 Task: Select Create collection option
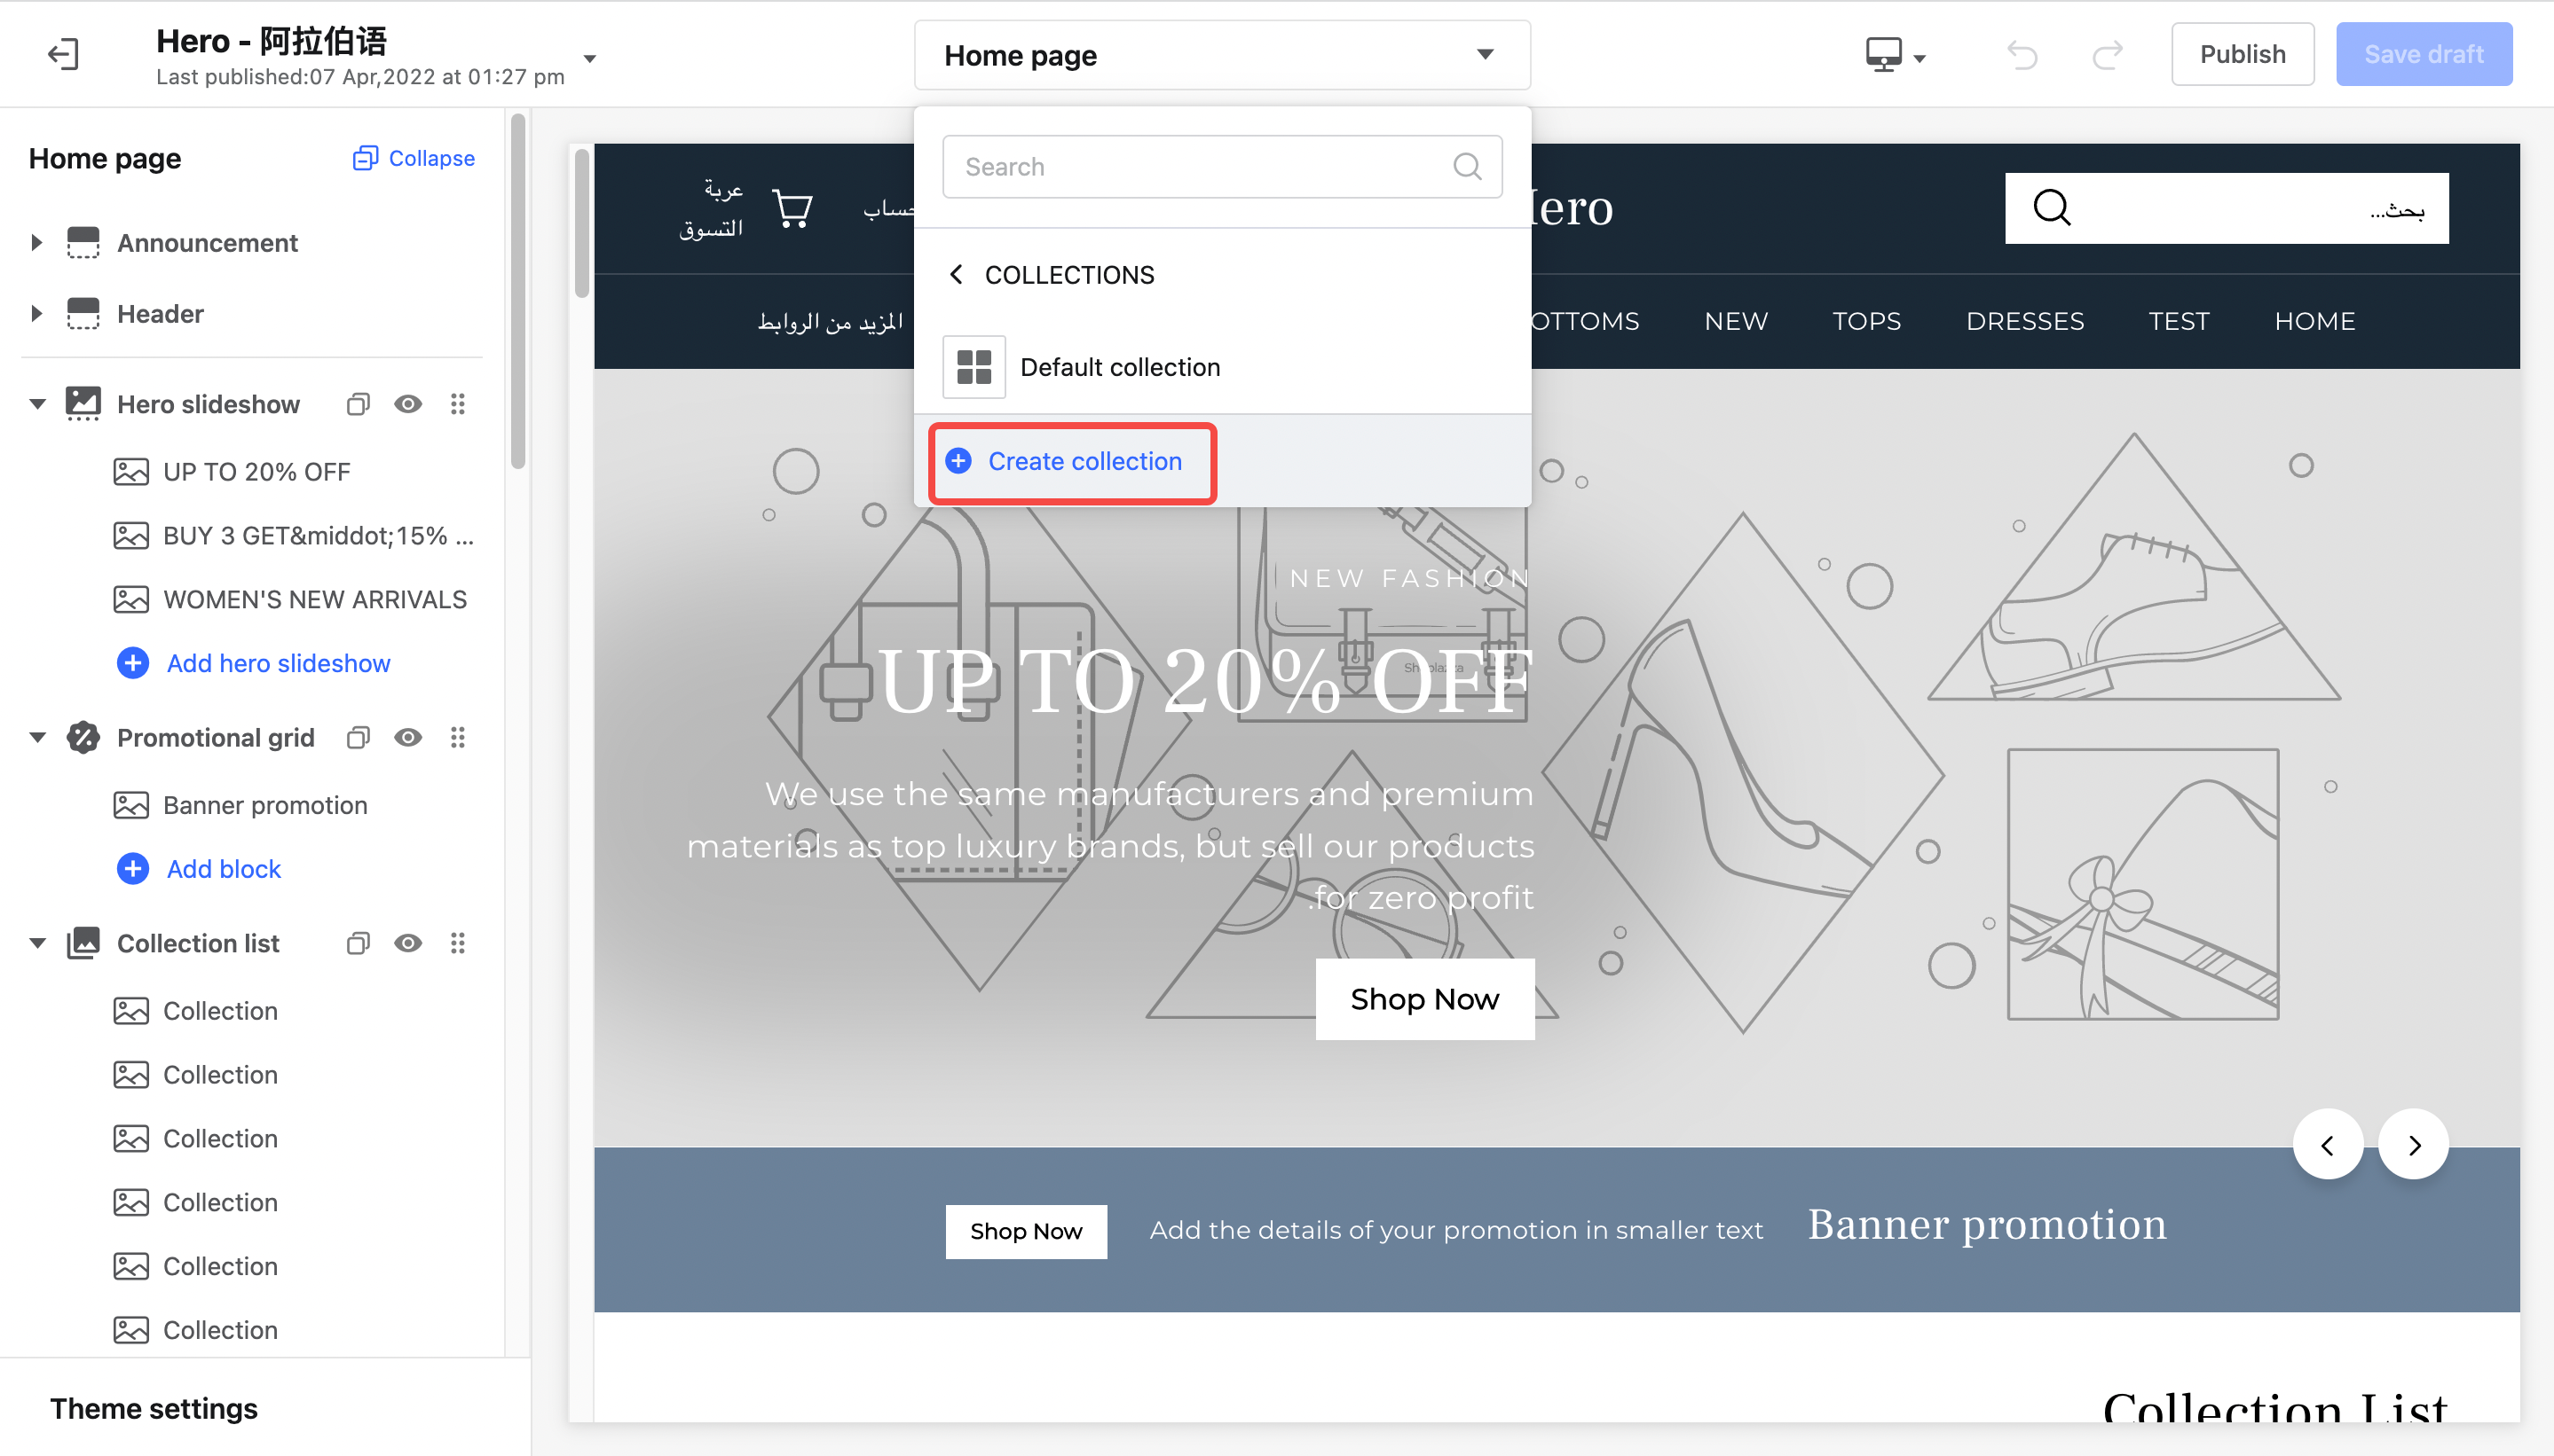(1072, 462)
